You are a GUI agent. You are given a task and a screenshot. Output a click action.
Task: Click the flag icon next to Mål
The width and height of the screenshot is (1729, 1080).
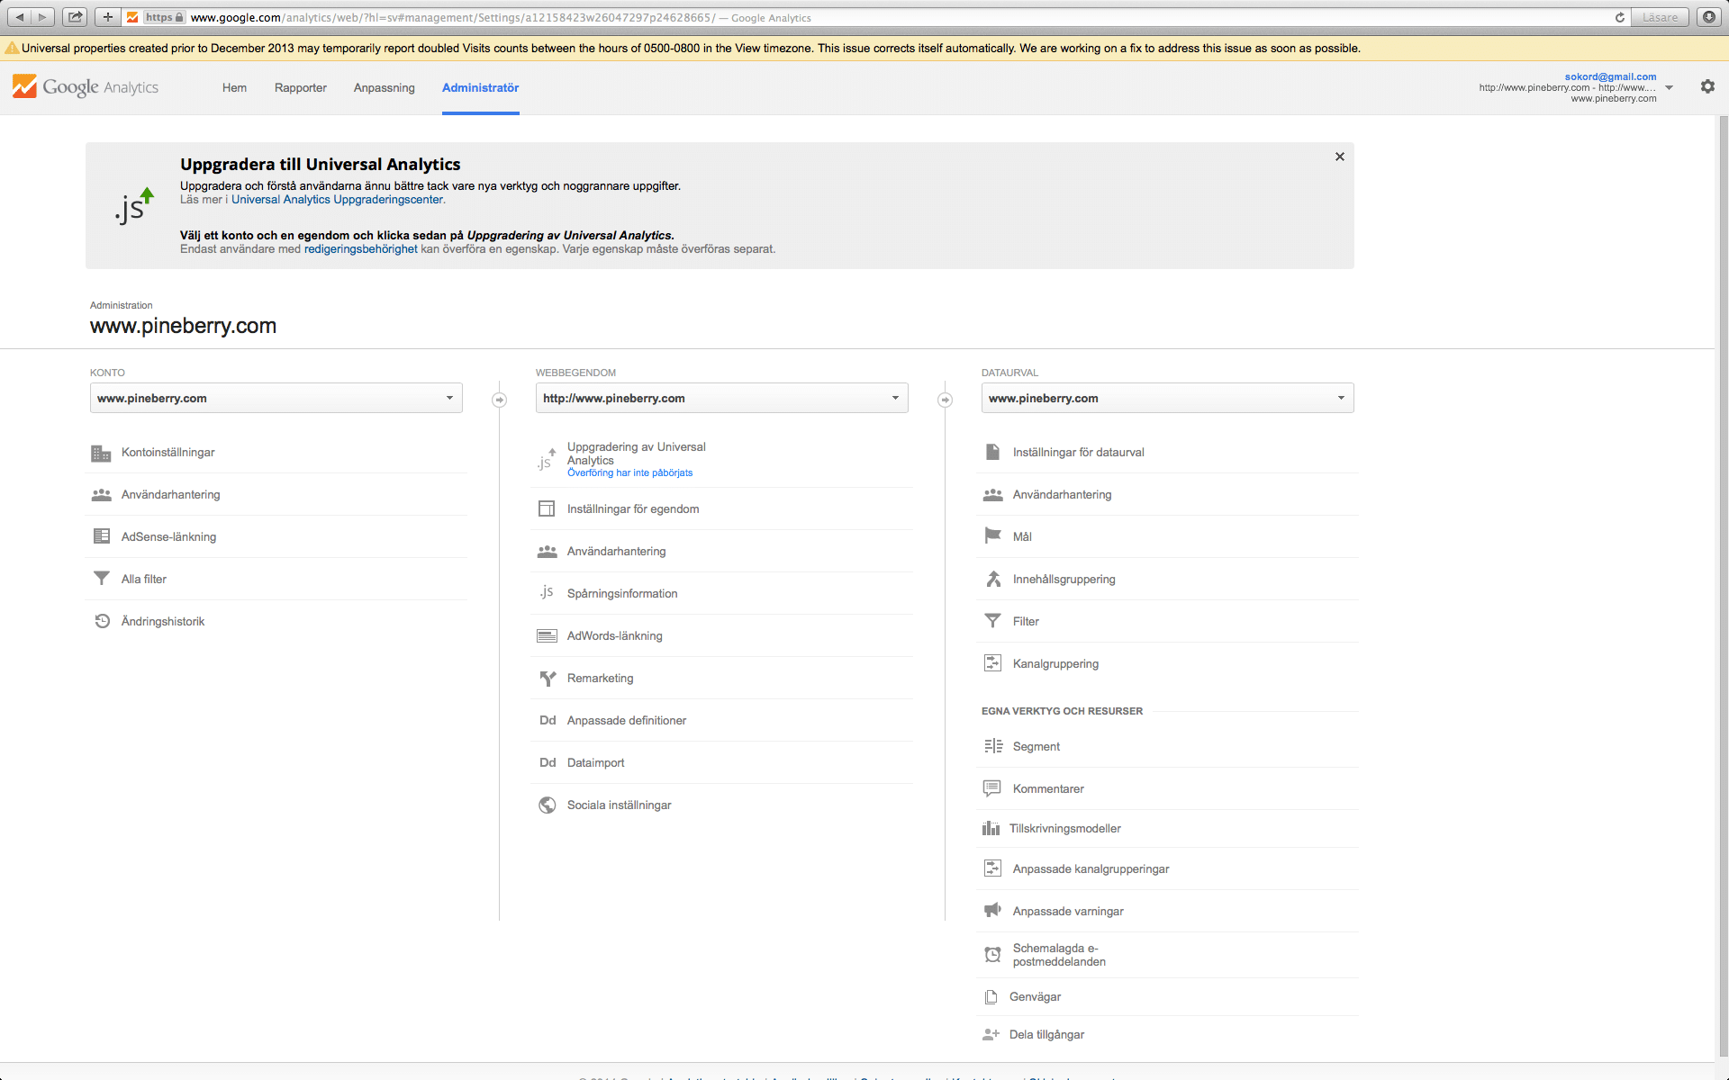[992, 536]
